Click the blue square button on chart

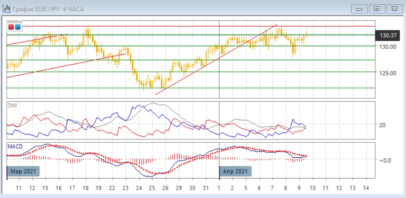point(17,27)
